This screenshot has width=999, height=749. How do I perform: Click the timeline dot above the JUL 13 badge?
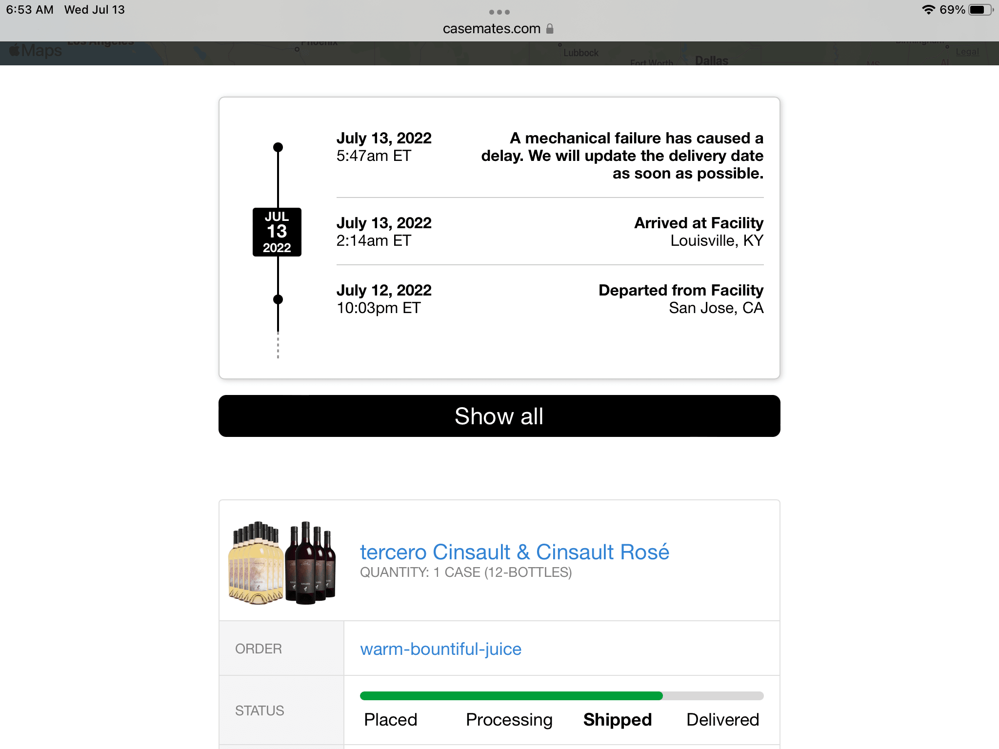tap(278, 146)
